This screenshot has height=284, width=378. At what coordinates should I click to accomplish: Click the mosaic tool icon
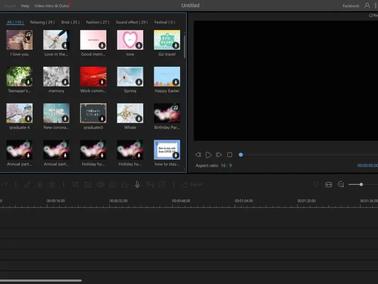click(x=100, y=185)
